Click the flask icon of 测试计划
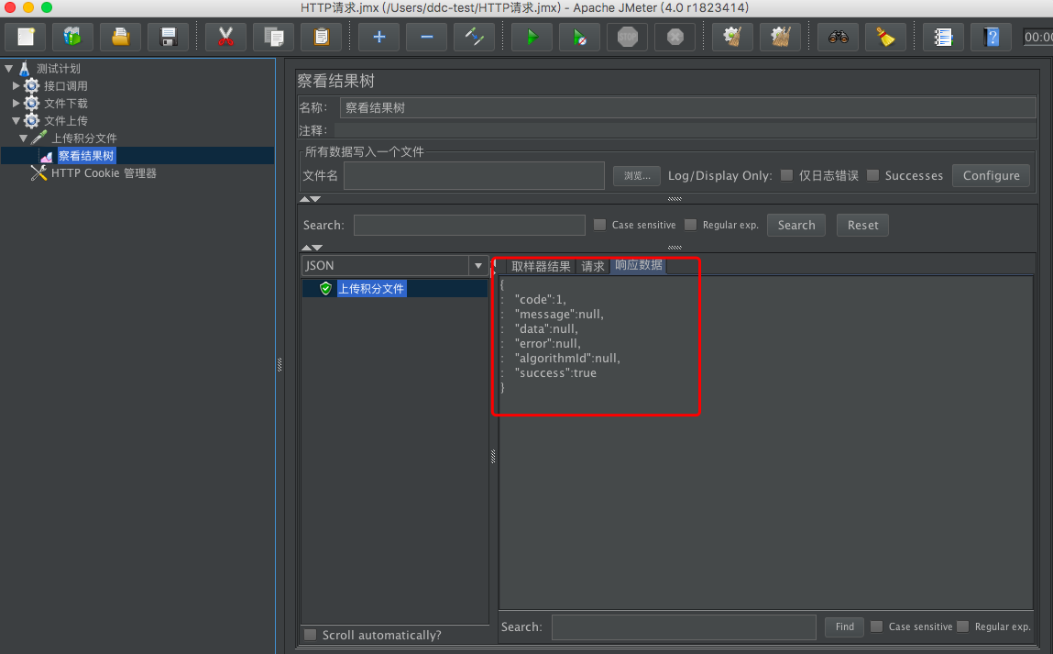1053x654 pixels. coord(25,69)
